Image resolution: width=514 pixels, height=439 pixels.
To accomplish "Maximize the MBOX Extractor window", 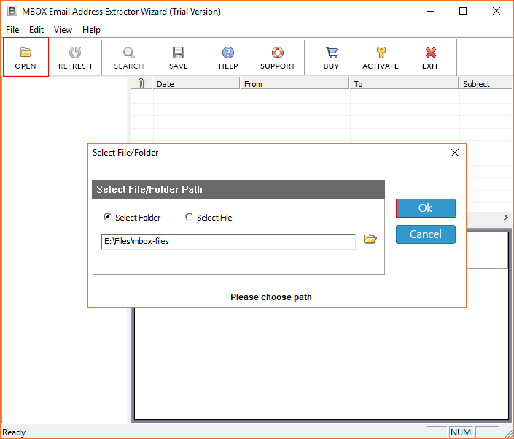I will [x=463, y=12].
